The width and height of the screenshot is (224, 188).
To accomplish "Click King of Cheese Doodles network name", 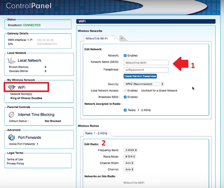I will click(26, 98).
